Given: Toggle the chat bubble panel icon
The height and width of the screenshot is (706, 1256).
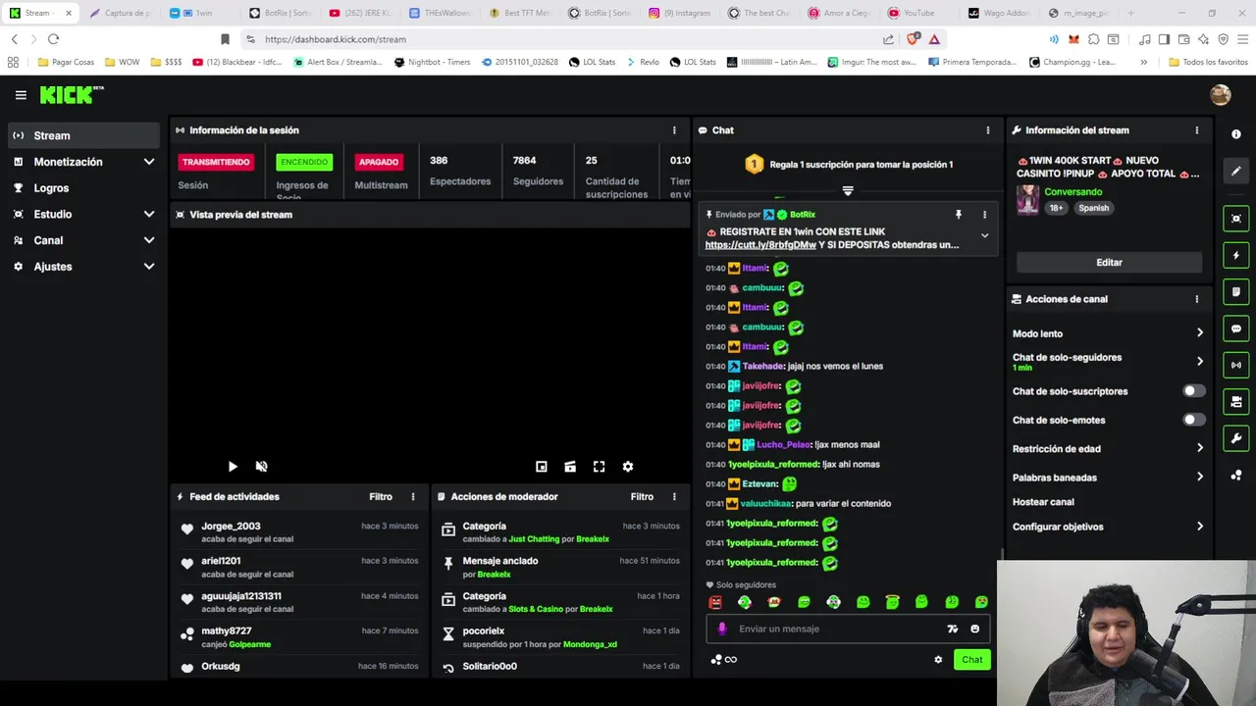Looking at the screenshot, I should click(1236, 328).
